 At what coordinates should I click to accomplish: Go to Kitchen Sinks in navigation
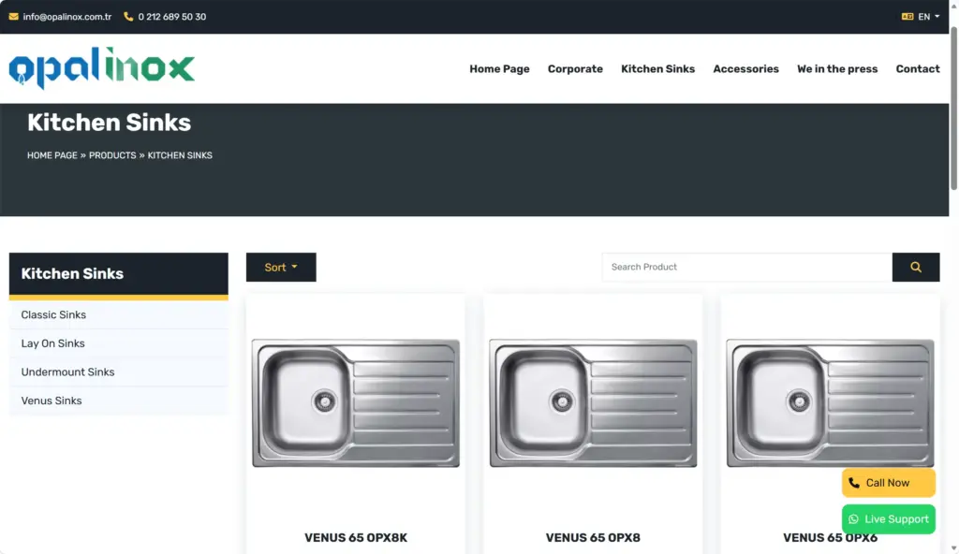point(657,69)
